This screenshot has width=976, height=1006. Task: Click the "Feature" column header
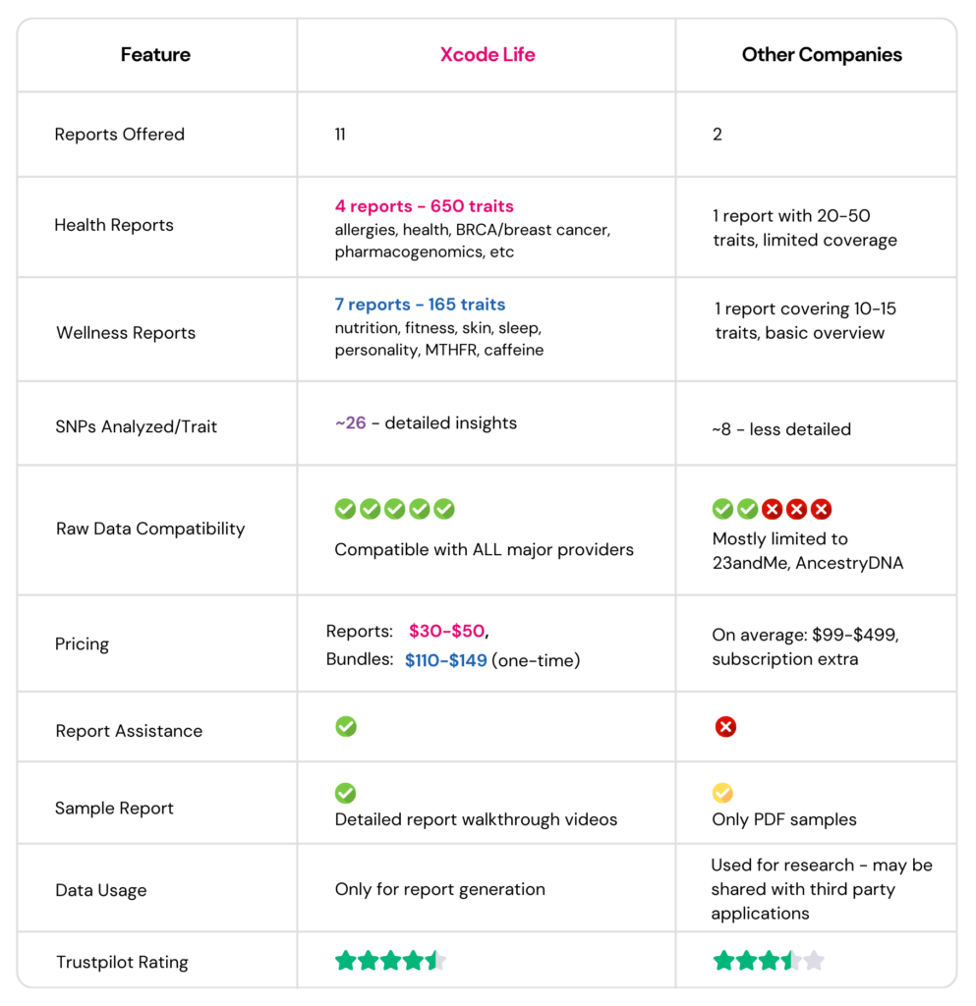pyautogui.click(x=154, y=55)
